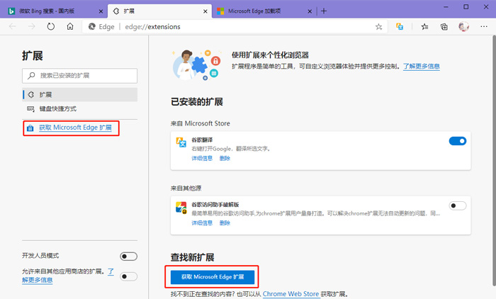Switch to the 微软 Bing 搜索 tab
The width and height of the screenshot is (496, 299).
[53, 11]
